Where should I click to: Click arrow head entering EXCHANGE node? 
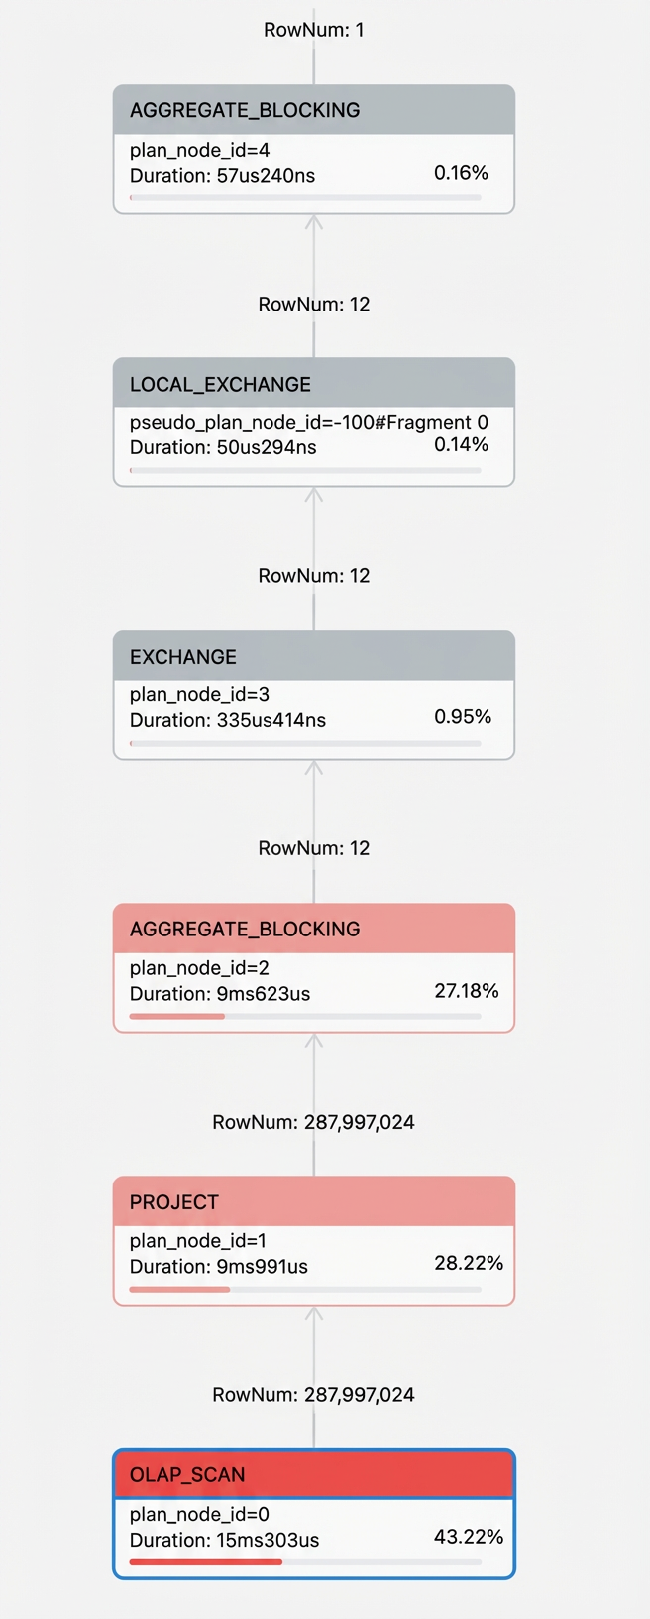coord(314,768)
